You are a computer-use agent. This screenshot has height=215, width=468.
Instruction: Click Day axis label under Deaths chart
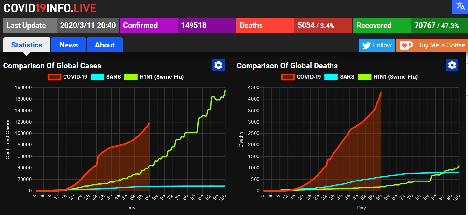pos(361,208)
